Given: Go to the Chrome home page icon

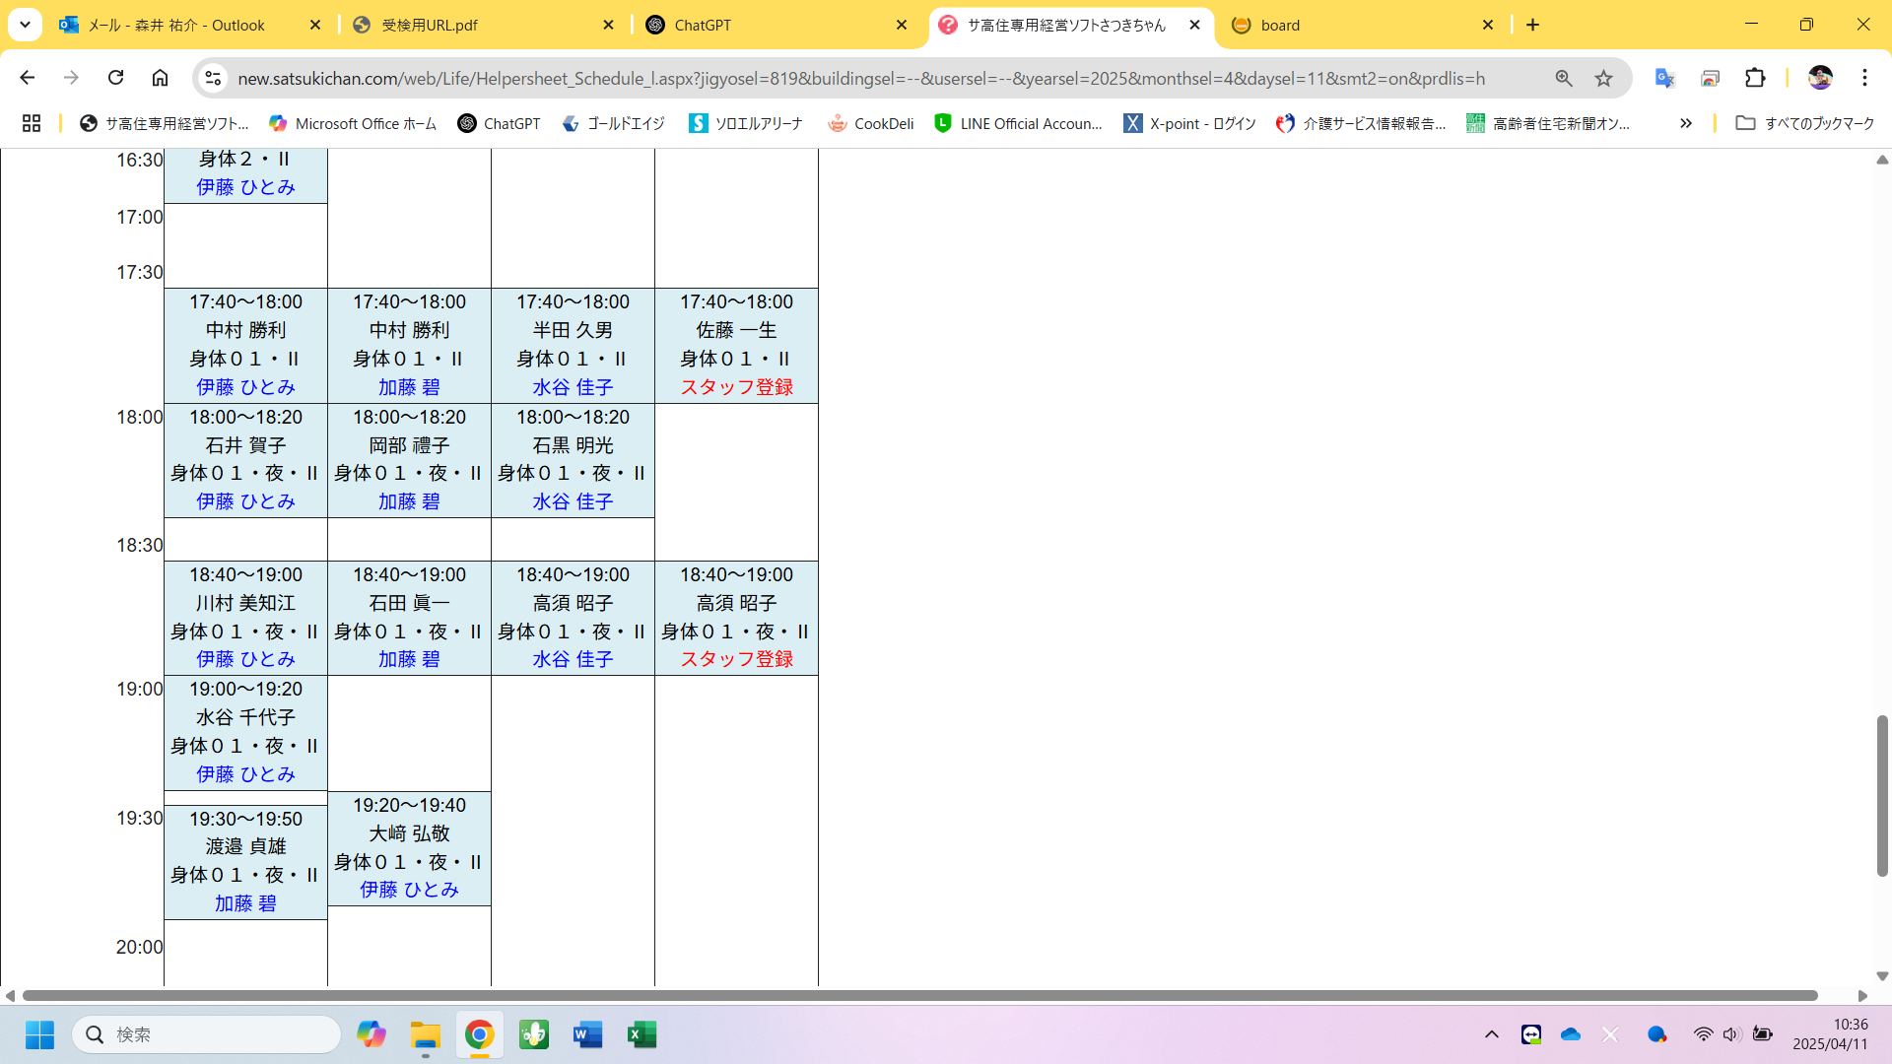Looking at the screenshot, I should tap(160, 78).
